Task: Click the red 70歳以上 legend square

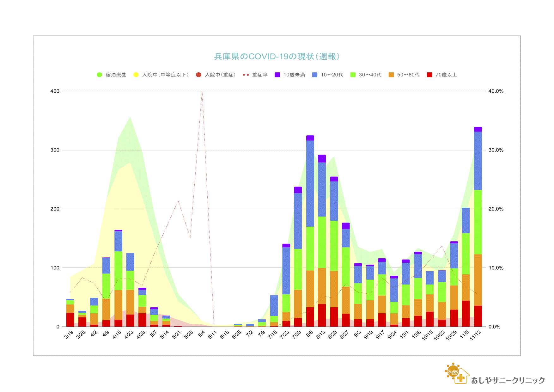Action: (x=429, y=75)
